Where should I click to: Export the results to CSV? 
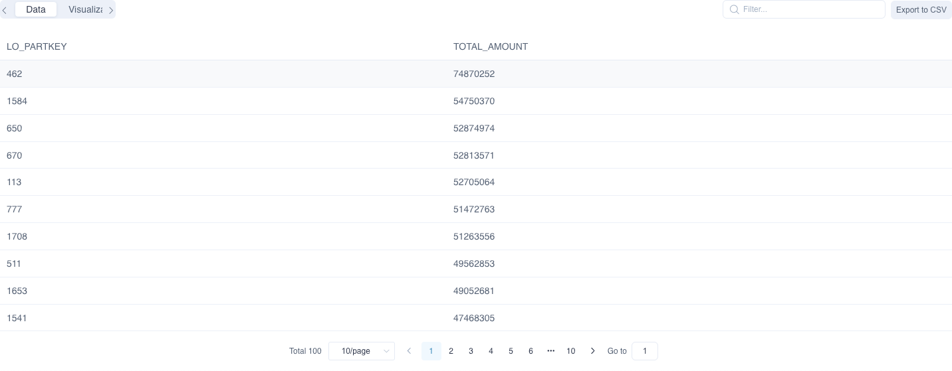921,10
